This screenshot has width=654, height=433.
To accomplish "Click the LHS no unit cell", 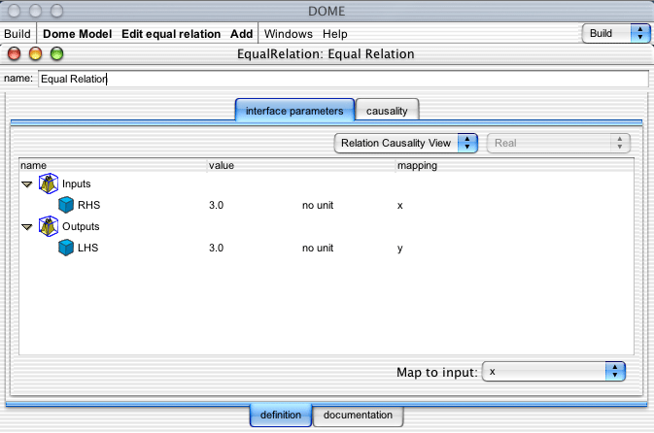I will tap(318, 248).
